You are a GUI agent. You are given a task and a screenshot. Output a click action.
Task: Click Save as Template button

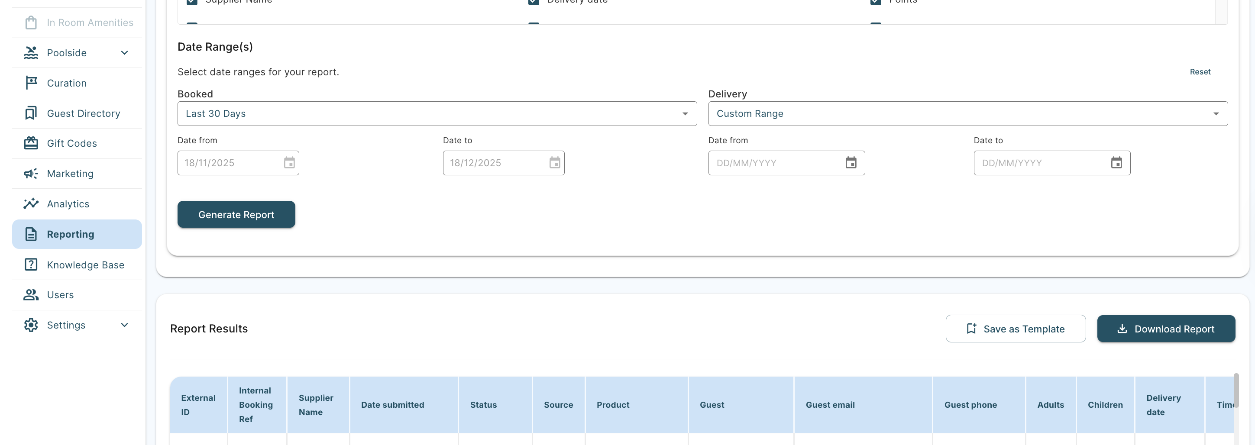[1015, 329]
